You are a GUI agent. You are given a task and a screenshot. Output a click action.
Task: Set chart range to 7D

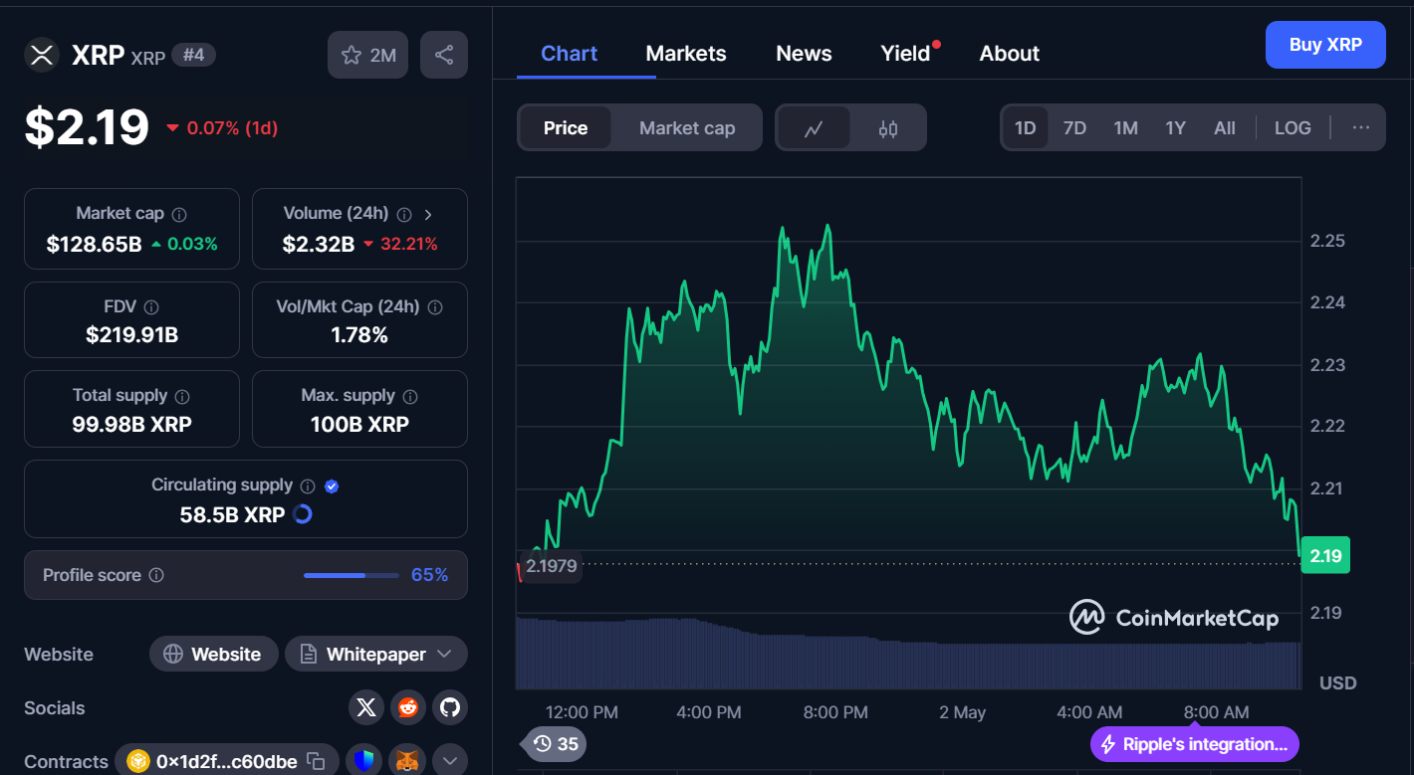[x=1074, y=127]
